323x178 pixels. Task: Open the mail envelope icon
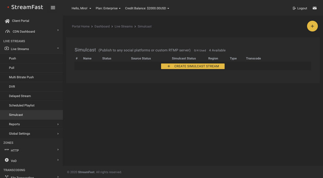coord(315,8)
